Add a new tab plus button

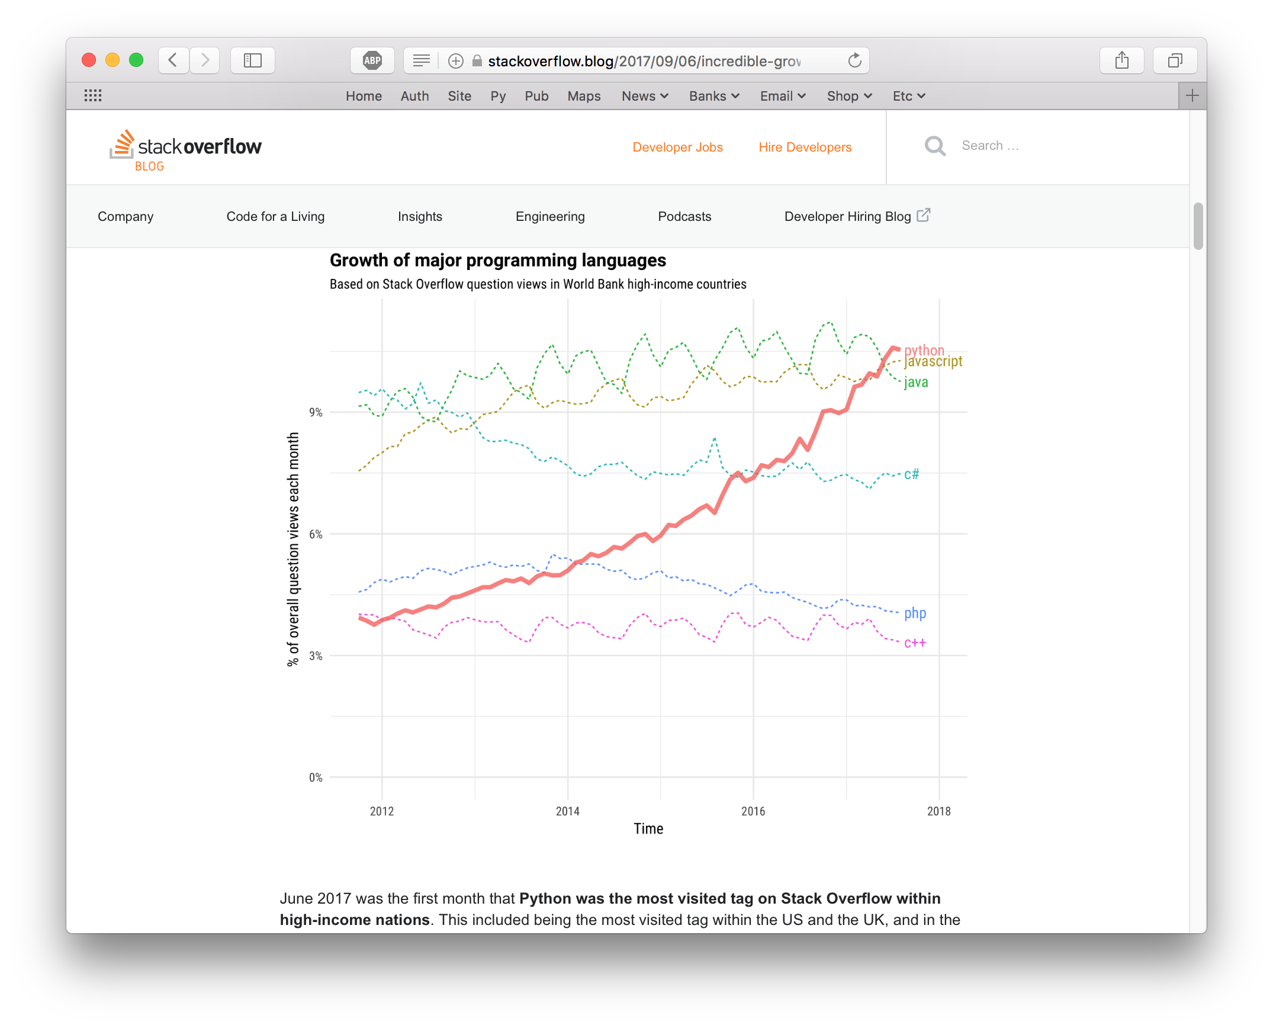(x=1192, y=96)
